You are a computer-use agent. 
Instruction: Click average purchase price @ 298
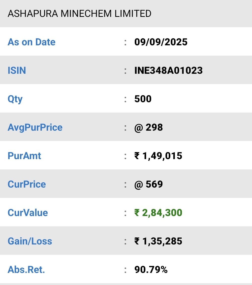148,127
